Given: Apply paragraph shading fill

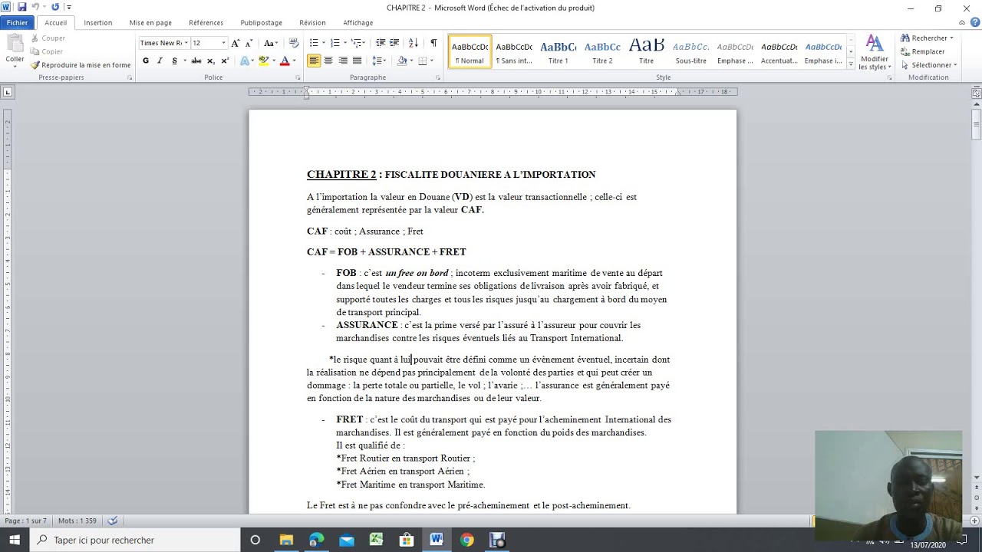Looking at the screenshot, I should tap(401, 61).
